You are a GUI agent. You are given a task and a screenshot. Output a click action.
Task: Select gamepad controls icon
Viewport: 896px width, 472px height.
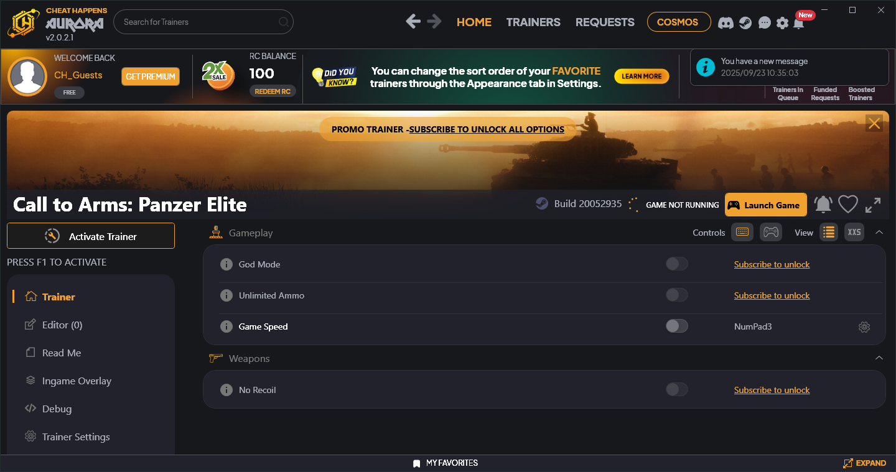pos(771,232)
